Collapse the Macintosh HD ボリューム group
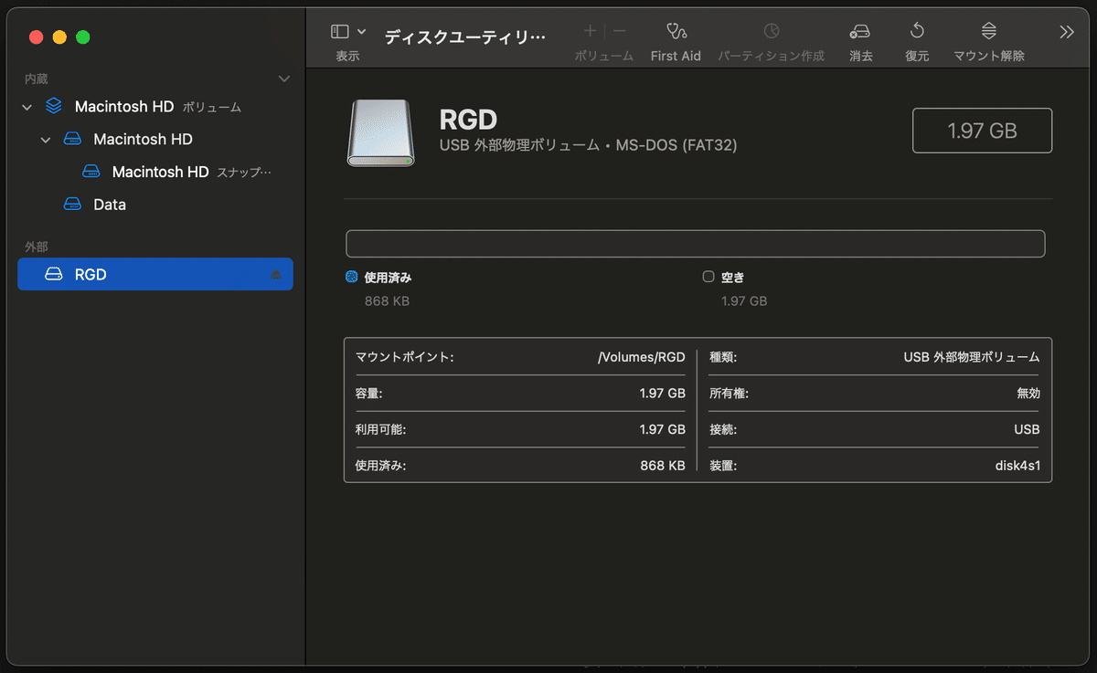1097x673 pixels. click(27, 108)
